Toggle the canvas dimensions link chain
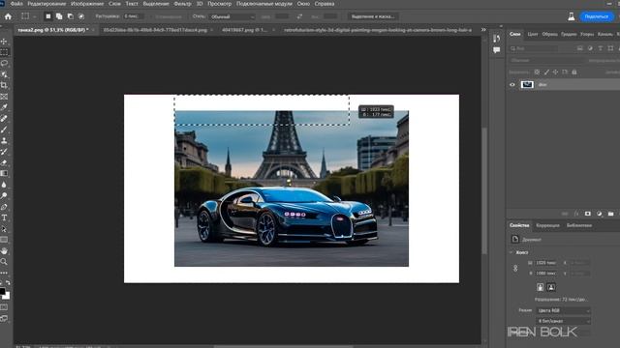The image size is (620, 348). point(515,269)
